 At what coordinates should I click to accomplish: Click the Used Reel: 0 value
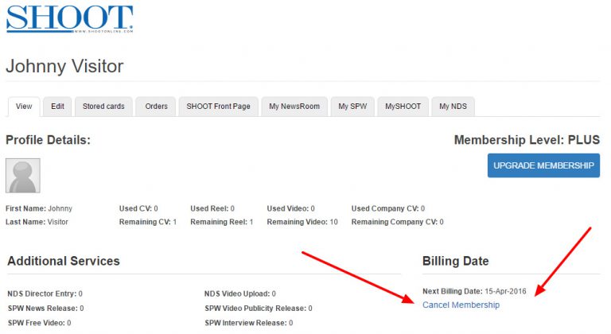click(212, 208)
